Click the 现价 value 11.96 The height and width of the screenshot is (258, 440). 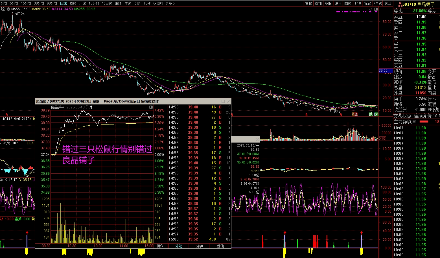tap(421, 71)
